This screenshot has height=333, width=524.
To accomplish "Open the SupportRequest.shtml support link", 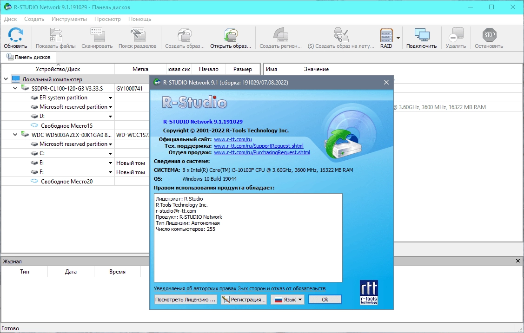I will pyautogui.click(x=259, y=146).
